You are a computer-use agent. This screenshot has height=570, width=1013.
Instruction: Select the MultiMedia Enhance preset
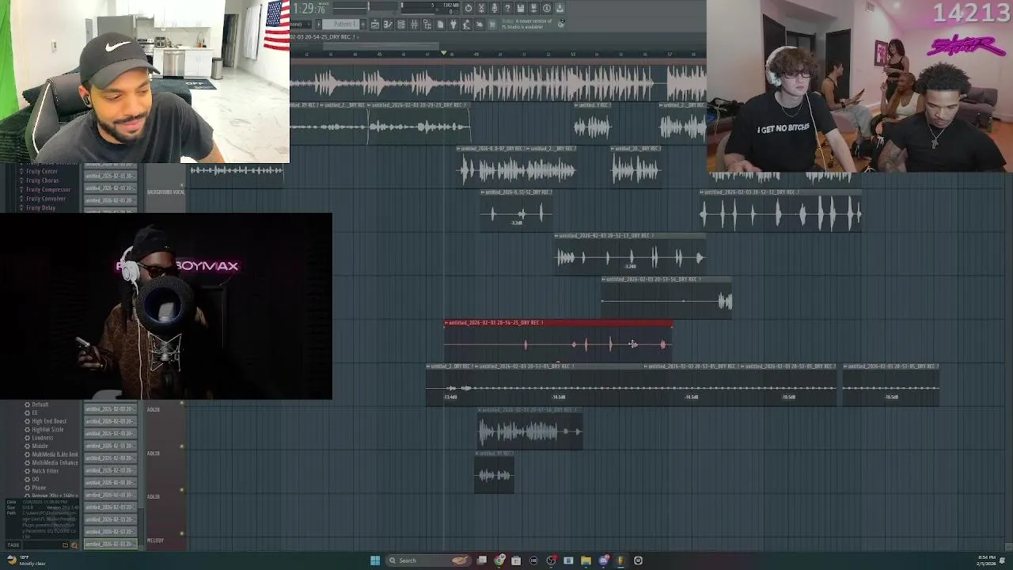pyautogui.click(x=55, y=463)
